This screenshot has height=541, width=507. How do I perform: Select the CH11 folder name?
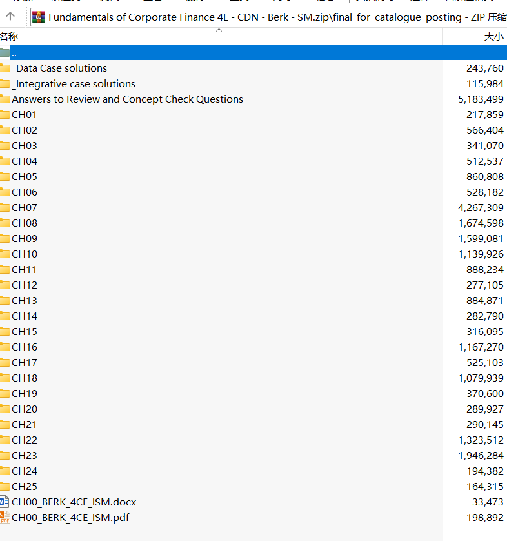pyautogui.click(x=24, y=270)
